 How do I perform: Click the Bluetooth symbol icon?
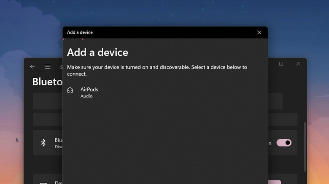[43, 143]
